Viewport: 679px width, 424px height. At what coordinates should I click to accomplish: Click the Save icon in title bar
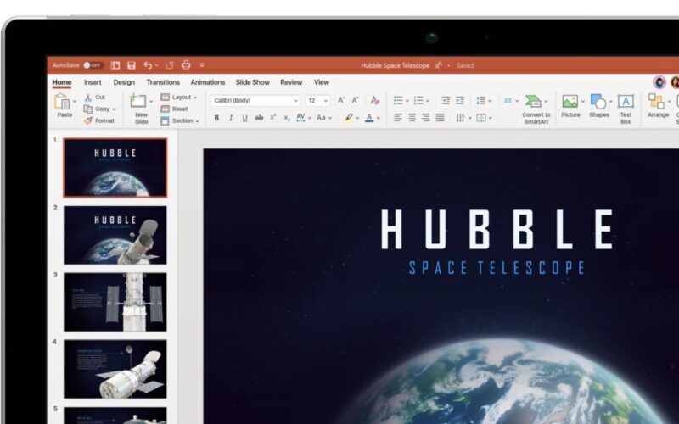[x=132, y=65]
